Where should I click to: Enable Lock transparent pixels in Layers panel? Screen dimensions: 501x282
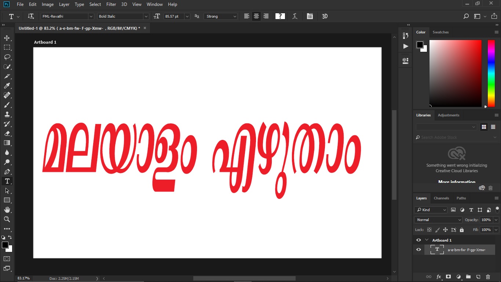[429, 229]
